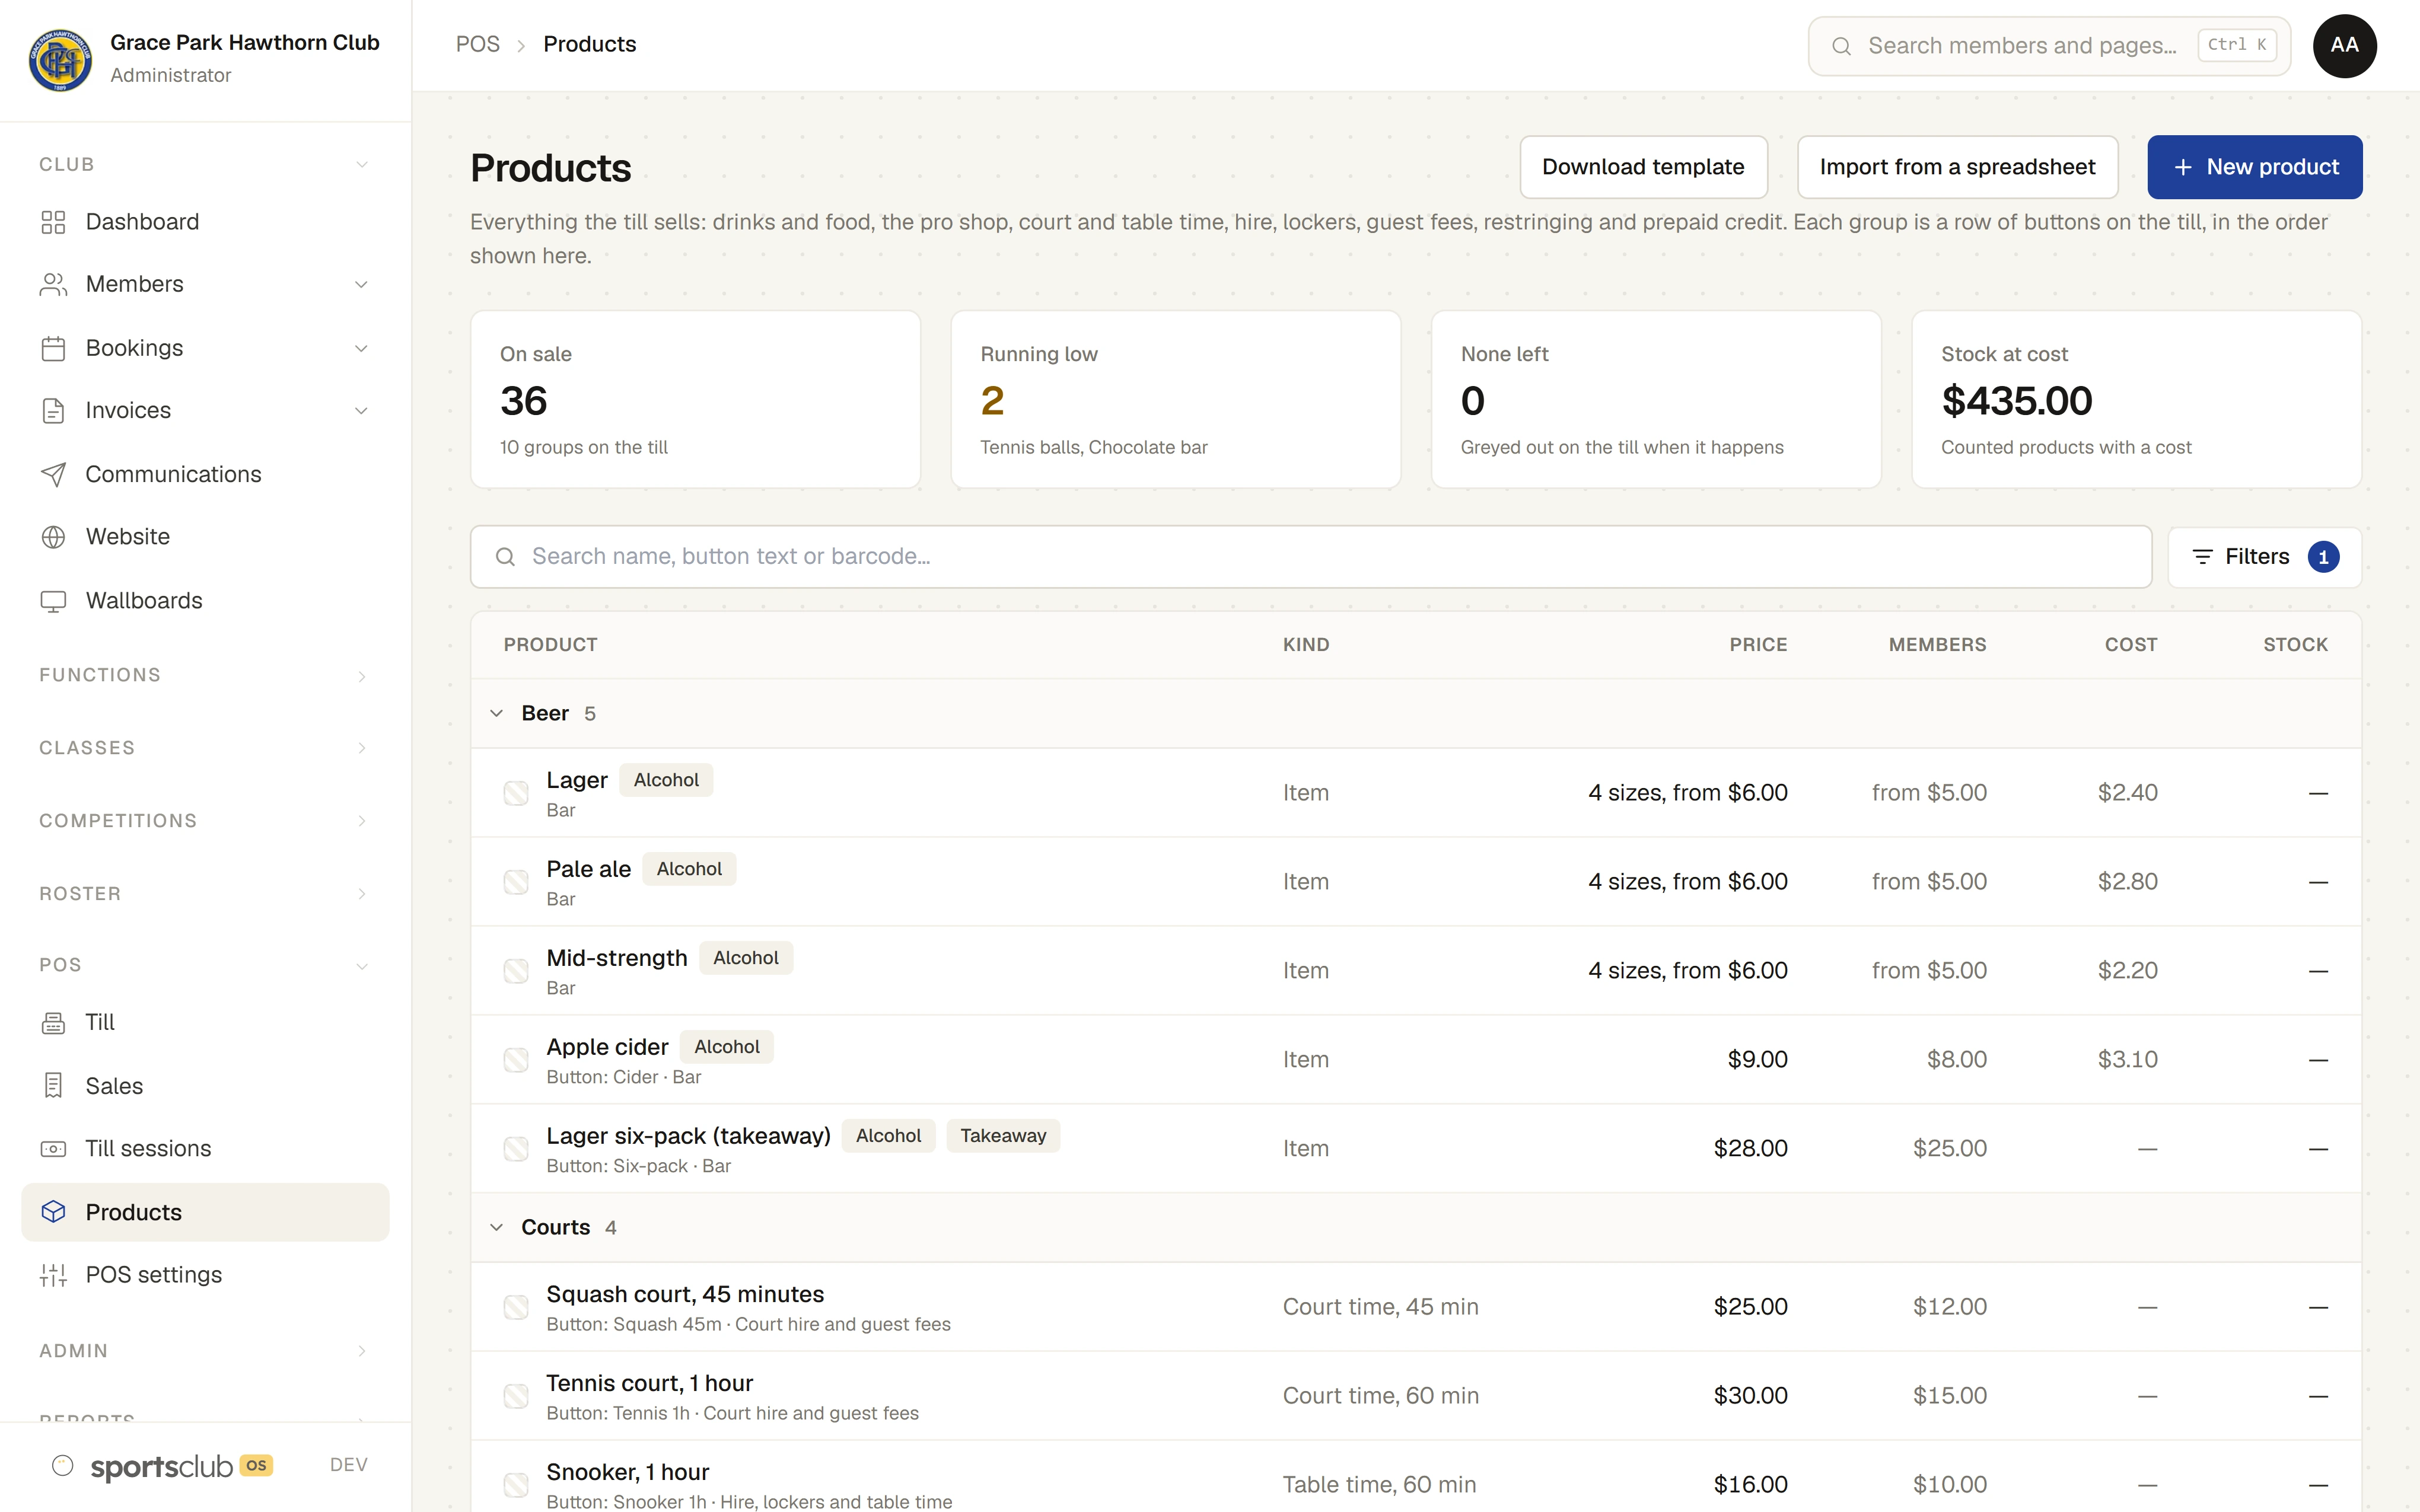Open the Lager six-pack (takeaway) row
The image size is (2420, 1512).
point(1416,1149)
